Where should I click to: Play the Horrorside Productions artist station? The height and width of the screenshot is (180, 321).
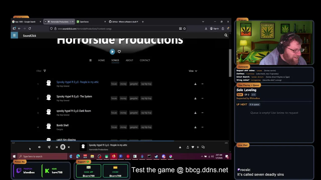click(x=112, y=52)
